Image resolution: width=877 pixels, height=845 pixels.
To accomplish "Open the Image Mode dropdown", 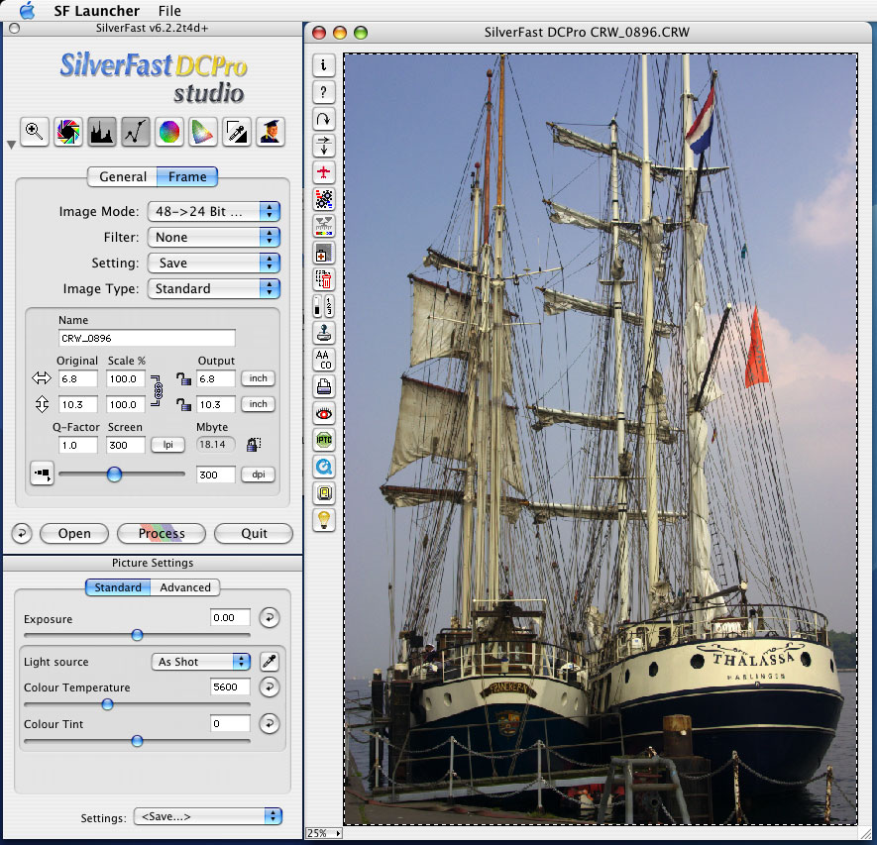I will (x=213, y=211).
